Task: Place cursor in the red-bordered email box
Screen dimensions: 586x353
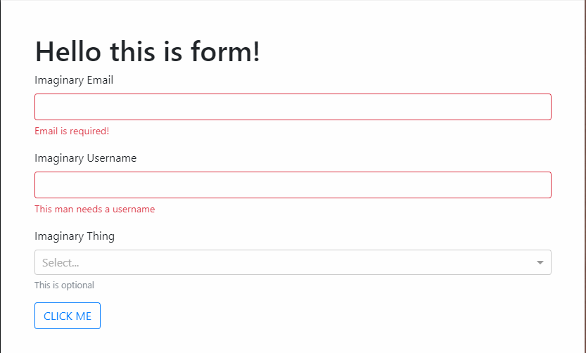Action: (293, 107)
